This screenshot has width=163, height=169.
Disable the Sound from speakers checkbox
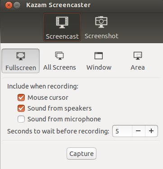[21, 108]
